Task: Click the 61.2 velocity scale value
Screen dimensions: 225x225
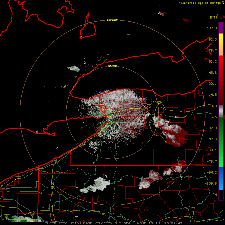Action: tap(213, 61)
